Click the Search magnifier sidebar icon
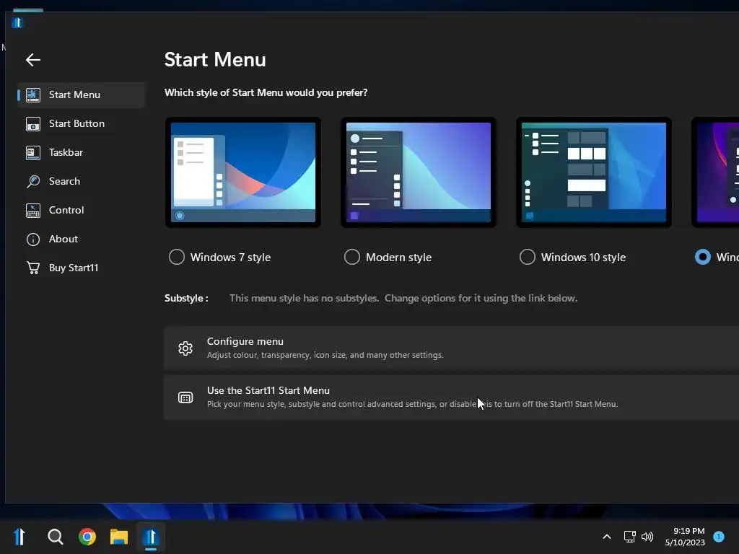Viewport: 739px width, 554px height. tap(33, 181)
